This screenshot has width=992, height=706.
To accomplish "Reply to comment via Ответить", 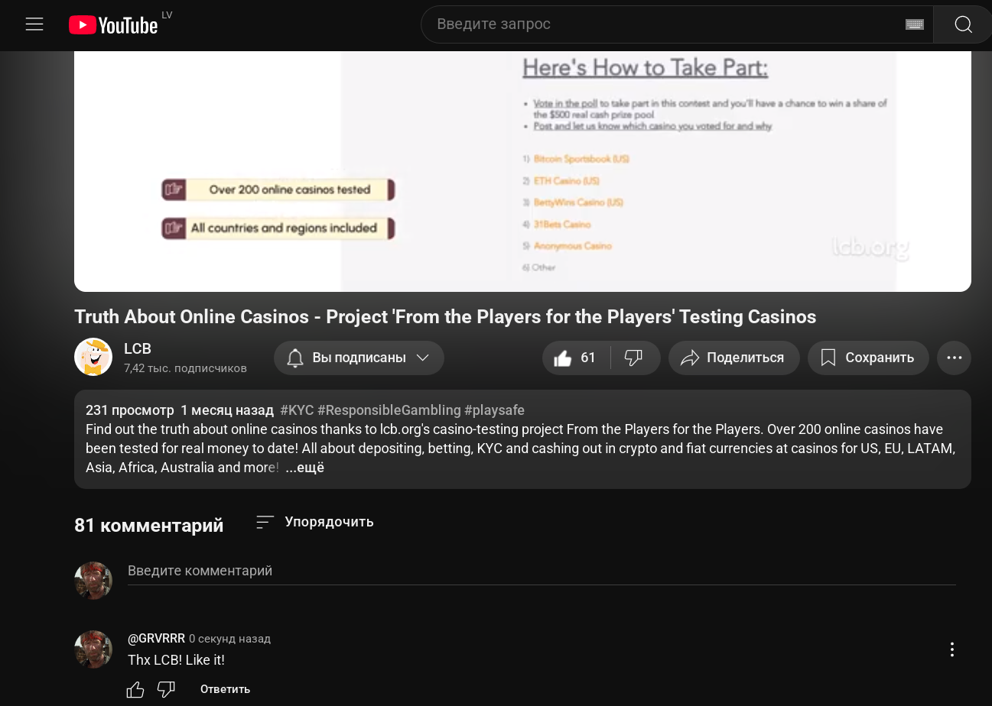I will [x=225, y=689].
